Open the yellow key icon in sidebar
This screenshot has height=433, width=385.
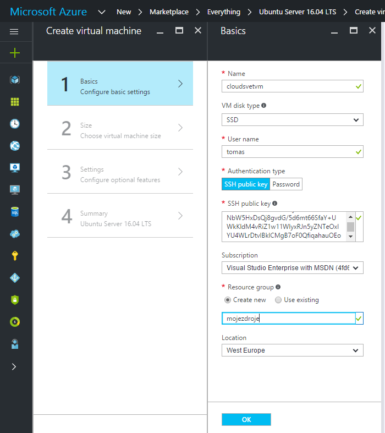point(15,256)
